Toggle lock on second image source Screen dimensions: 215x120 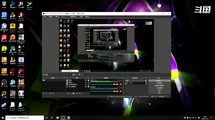click(x=88, y=82)
